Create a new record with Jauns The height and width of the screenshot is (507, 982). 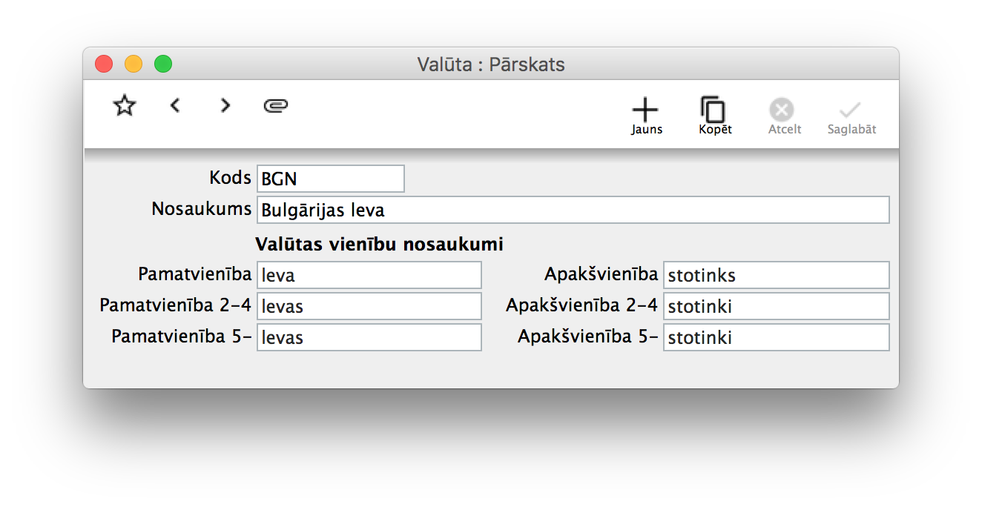click(646, 116)
